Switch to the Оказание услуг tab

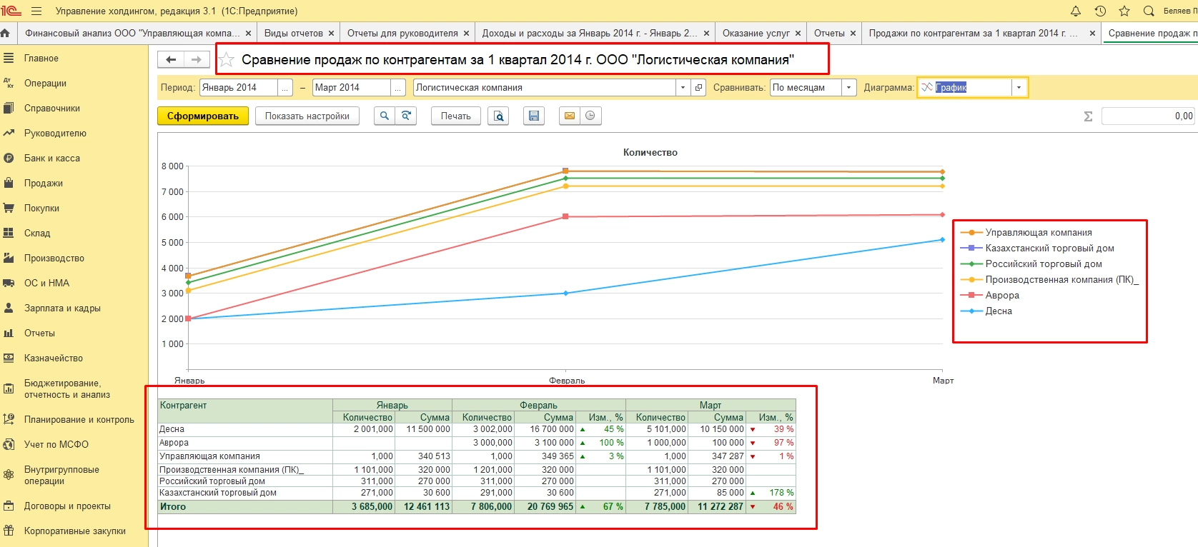click(756, 33)
